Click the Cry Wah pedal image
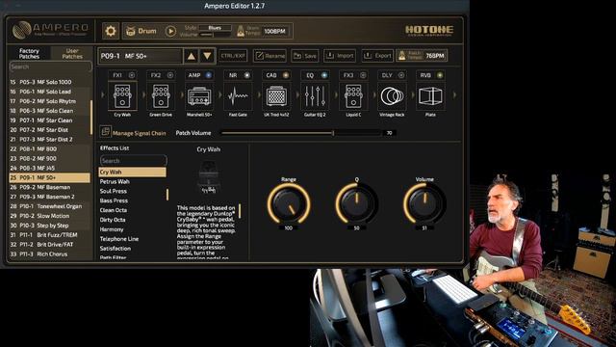Image resolution: width=616 pixels, height=347 pixels. (208, 176)
